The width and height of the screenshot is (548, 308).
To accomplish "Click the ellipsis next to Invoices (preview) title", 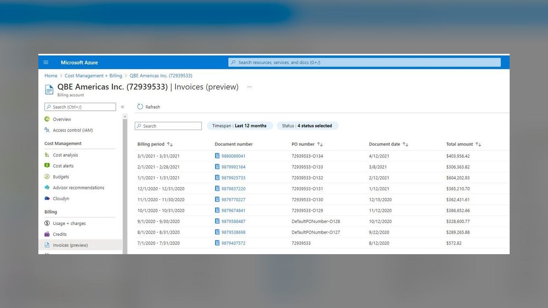I will (x=249, y=87).
